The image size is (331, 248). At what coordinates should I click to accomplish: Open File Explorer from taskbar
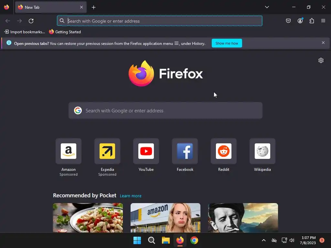[x=166, y=240]
